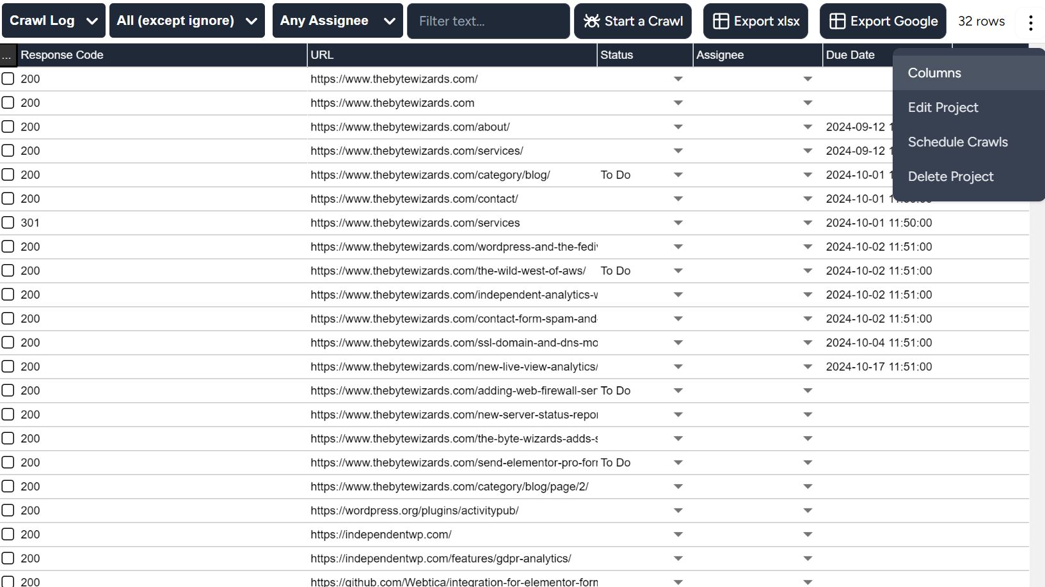This screenshot has width=1045, height=587.
Task: Open status arrow for the-wild-west-of-aws row
Action: [678, 271]
